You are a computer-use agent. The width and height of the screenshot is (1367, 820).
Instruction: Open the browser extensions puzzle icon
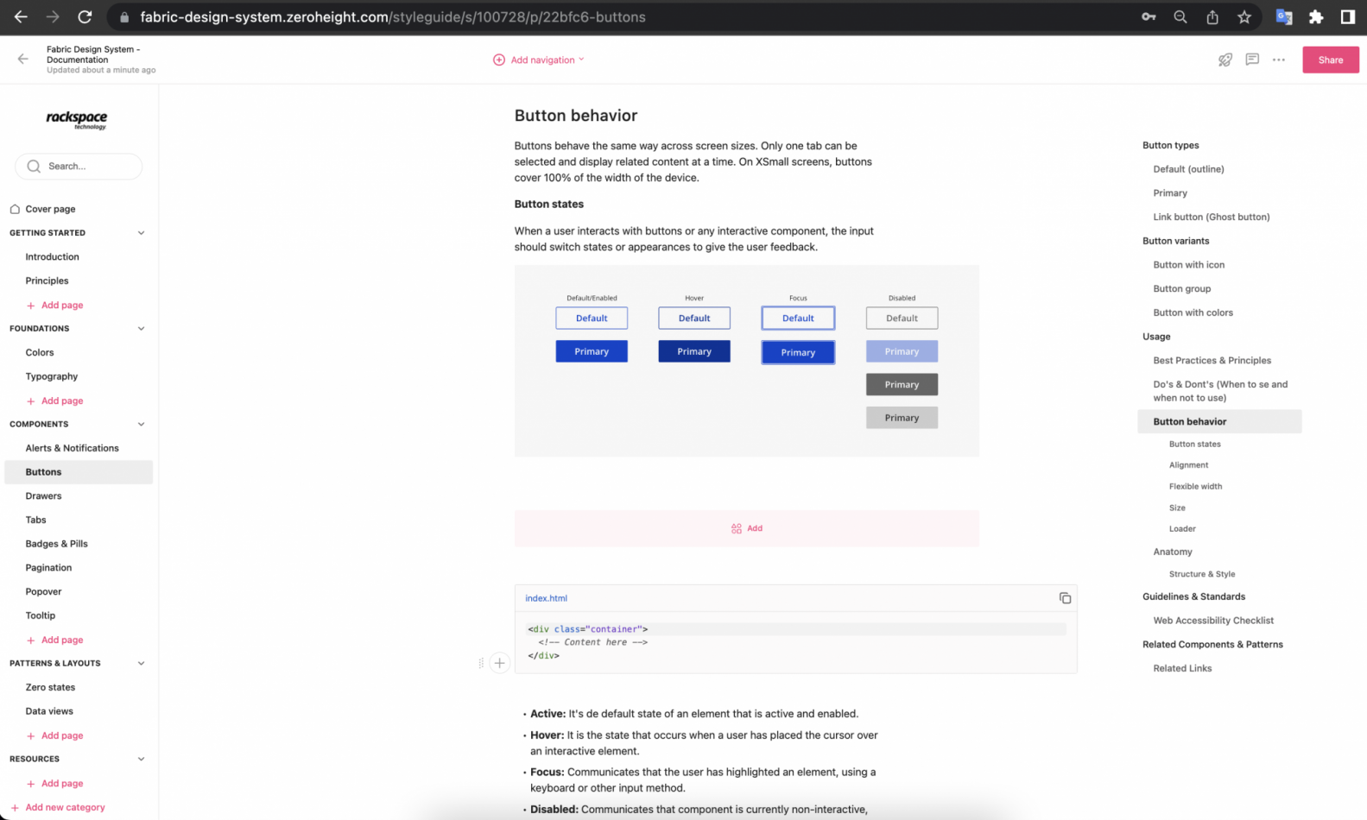click(1315, 16)
